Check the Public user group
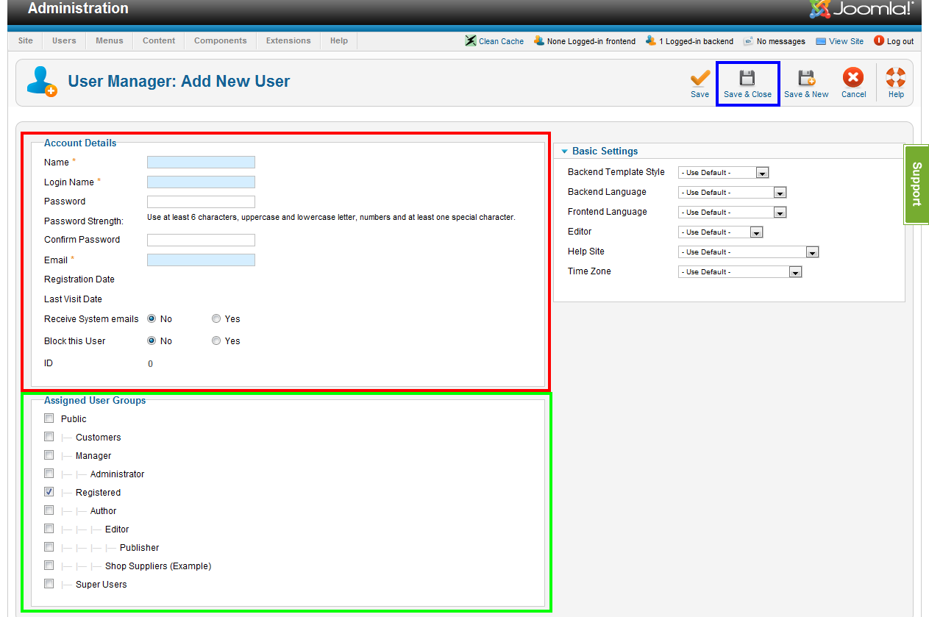The image size is (929, 617). (49, 418)
